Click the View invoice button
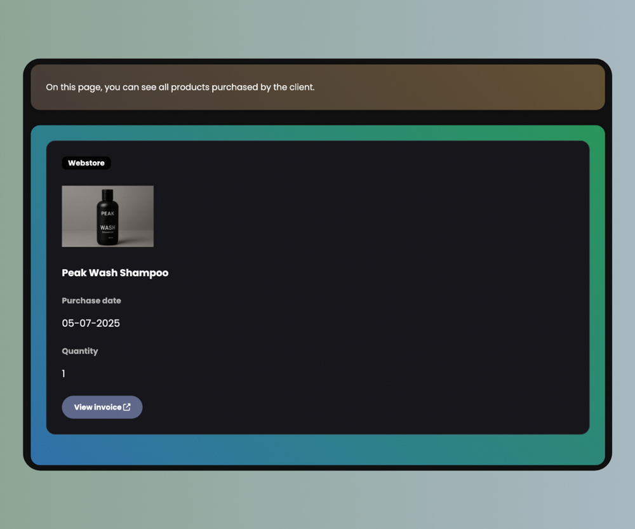 (102, 407)
